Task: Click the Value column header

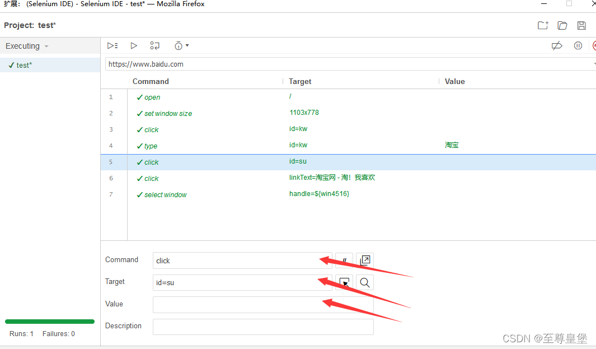Action: click(x=454, y=81)
